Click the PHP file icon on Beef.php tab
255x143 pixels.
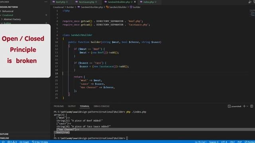(53, 2)
